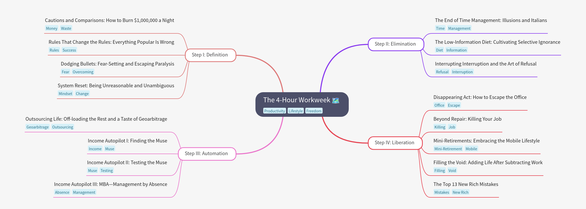The image size is (586, 209).
Task: Select 'Beyond Repair: Killing Your Job'
Action: [x=468, y=119]
